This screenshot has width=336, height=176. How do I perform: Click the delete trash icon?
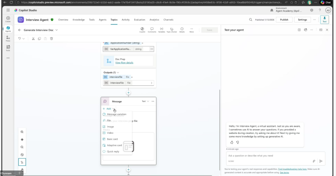click(52, 39)
